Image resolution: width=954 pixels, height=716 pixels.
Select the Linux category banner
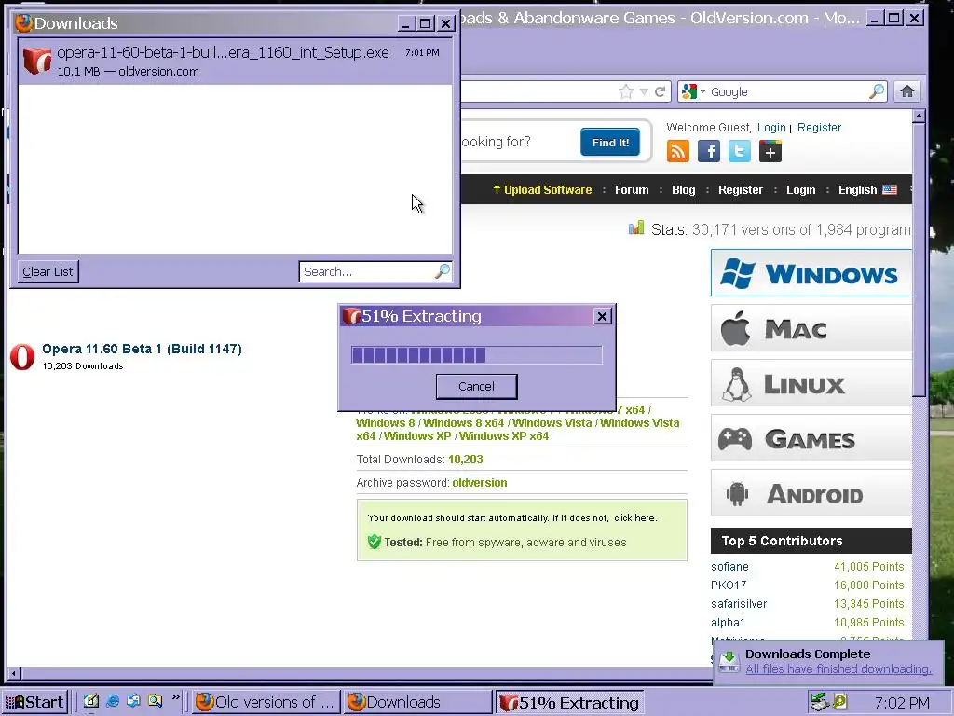click(x=811, y=383)
